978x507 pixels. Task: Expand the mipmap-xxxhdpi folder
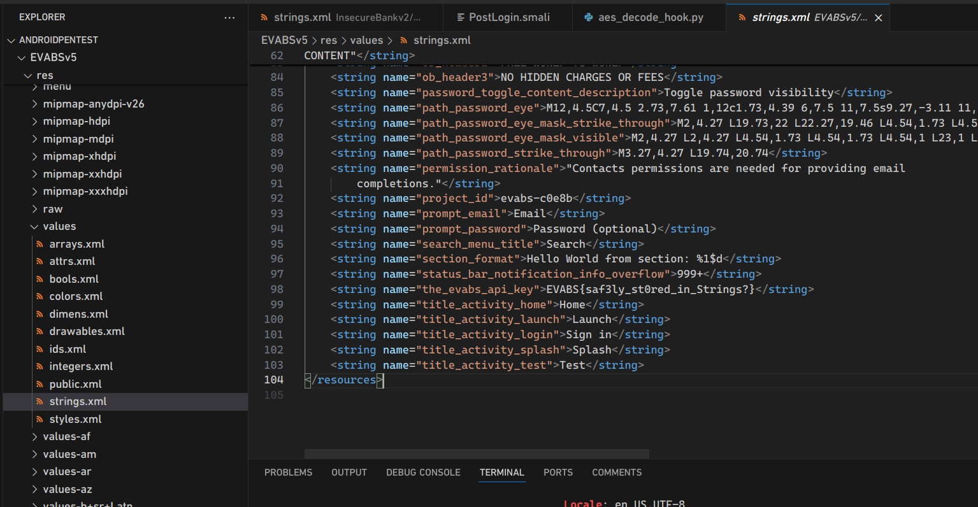[34, 191]
